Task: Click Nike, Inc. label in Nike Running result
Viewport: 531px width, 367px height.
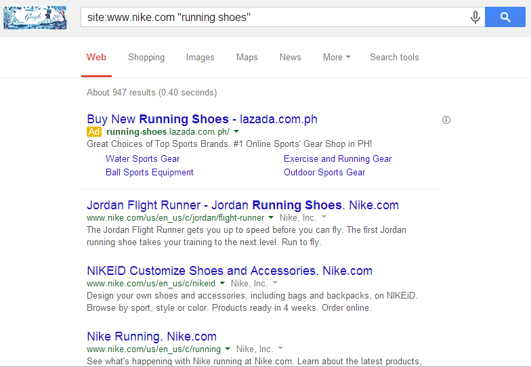Action: [x=255, y=349]
